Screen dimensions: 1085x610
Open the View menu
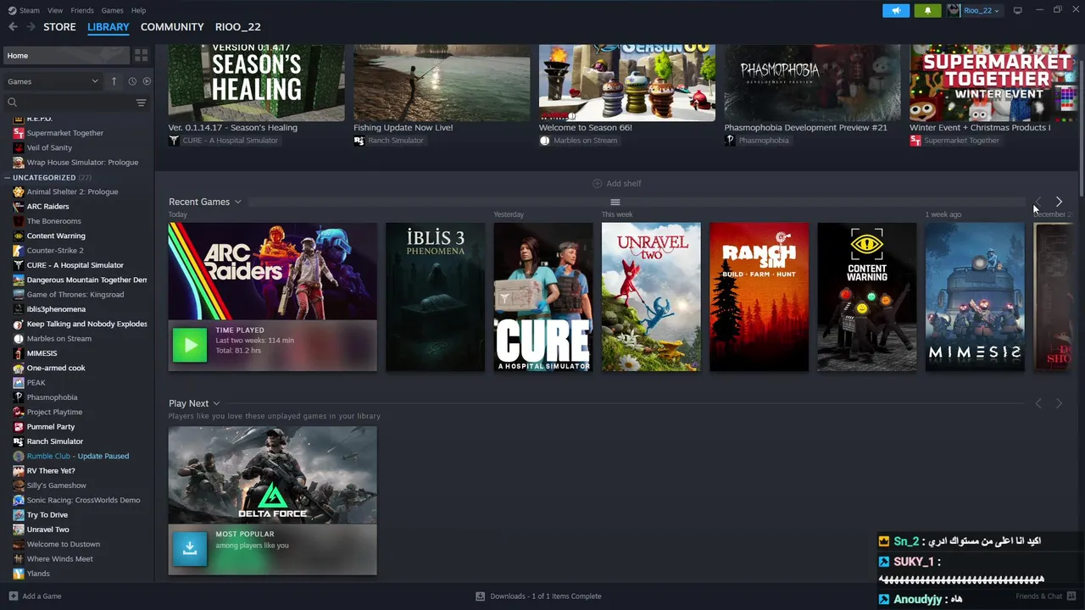[55, 10]
